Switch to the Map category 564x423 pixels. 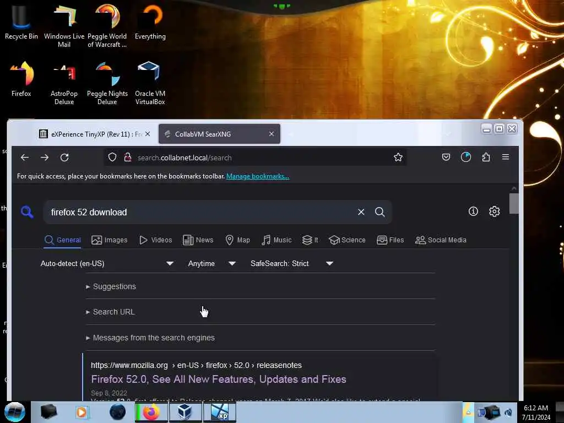[238, 240]
